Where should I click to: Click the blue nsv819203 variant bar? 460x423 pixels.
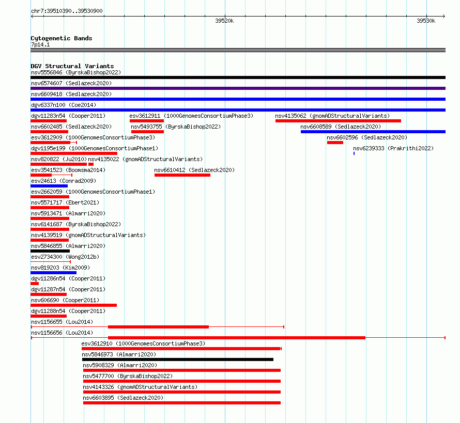[54, 273]
